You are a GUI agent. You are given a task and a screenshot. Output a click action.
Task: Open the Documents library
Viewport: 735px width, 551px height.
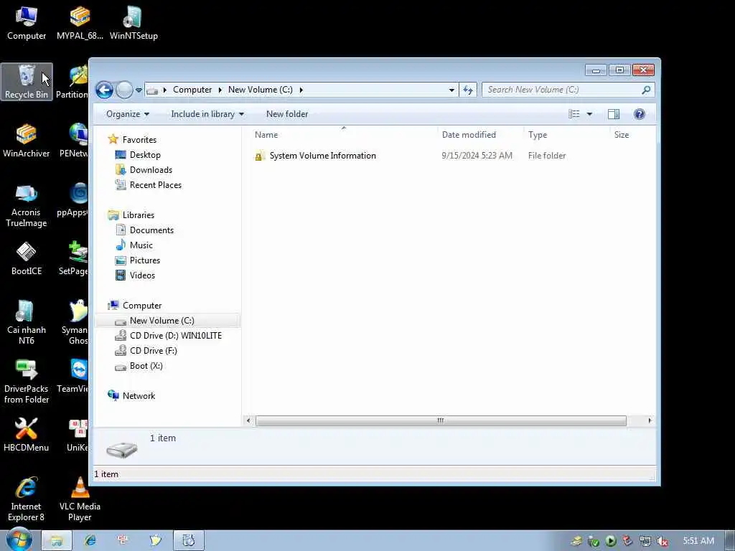click(x=151, y=230)
